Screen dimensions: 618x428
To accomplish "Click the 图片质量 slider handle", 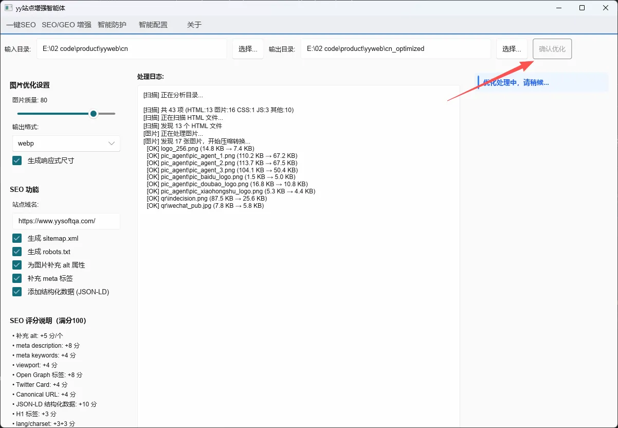I will (93, 114).
